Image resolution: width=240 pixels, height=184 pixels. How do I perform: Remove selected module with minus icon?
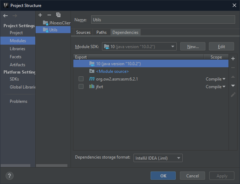pos(49,15)
